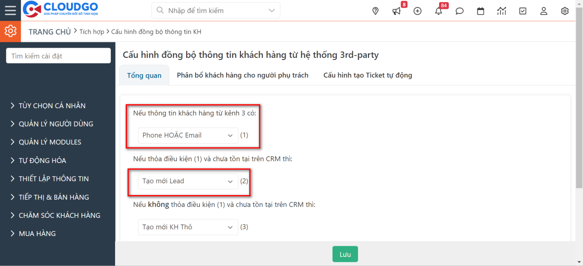Image resolution: width=583 pixels, height=266 pixels.
Task: Open the Phone HOẶC Email dropdown
Action: point(188,136)
